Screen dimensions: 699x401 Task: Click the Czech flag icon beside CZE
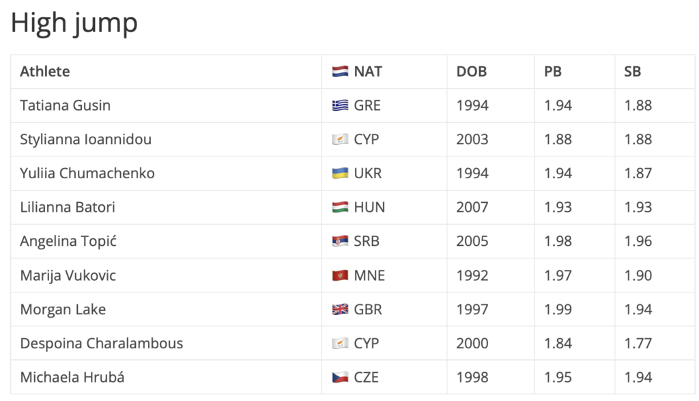[340, 377]
